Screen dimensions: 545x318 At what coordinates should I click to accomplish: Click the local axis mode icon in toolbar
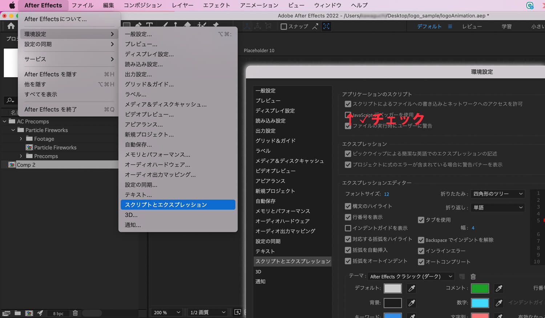247,26
